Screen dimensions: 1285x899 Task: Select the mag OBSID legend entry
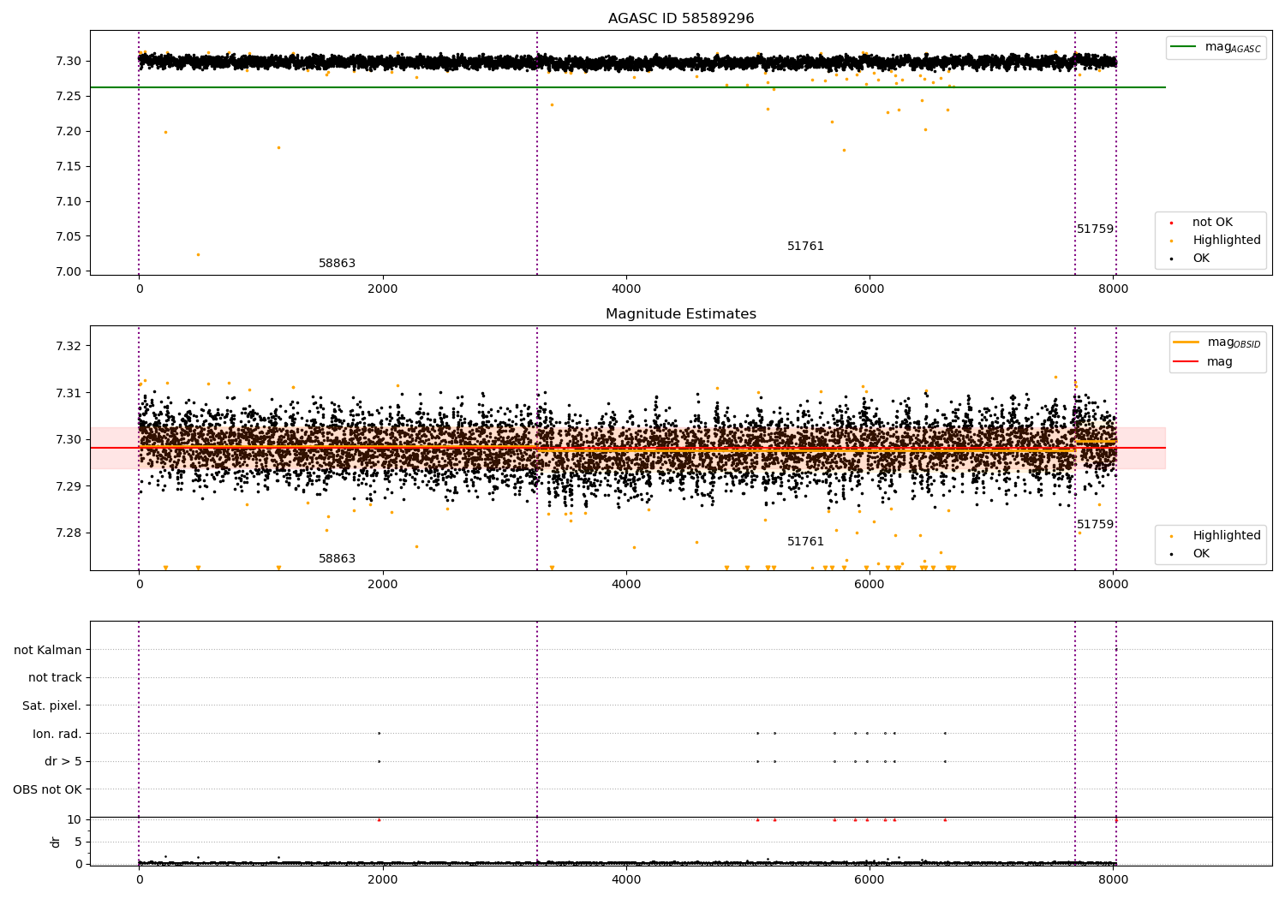(1217, 342)
